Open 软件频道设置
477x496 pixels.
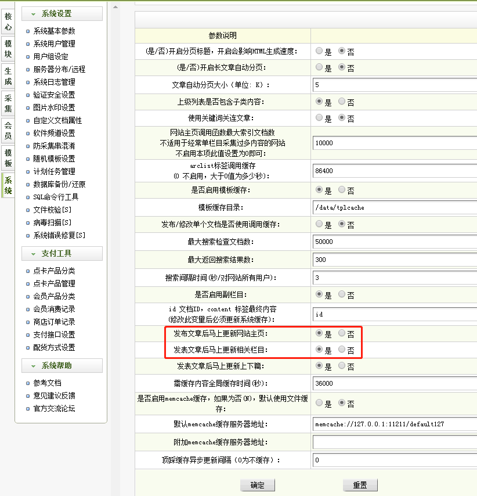pos(54,133)
